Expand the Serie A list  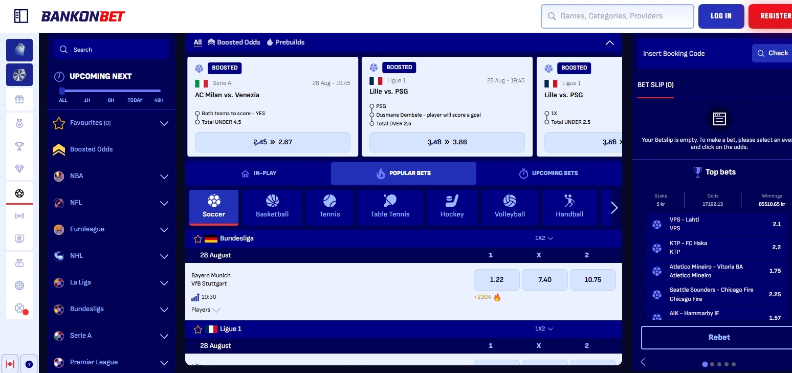[x=164, y=336]
